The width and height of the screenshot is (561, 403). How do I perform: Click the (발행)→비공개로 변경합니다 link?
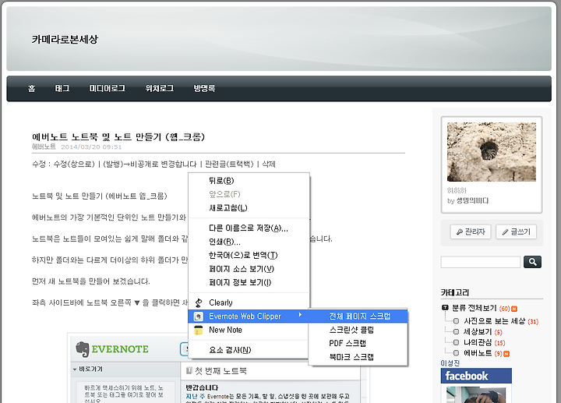150,164
